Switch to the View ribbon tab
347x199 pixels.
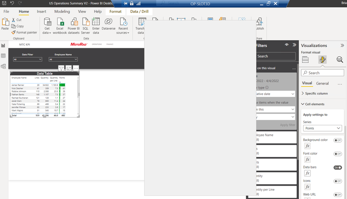82,11
